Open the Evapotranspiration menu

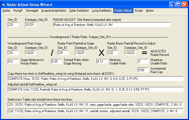click(x=54, y=11)
